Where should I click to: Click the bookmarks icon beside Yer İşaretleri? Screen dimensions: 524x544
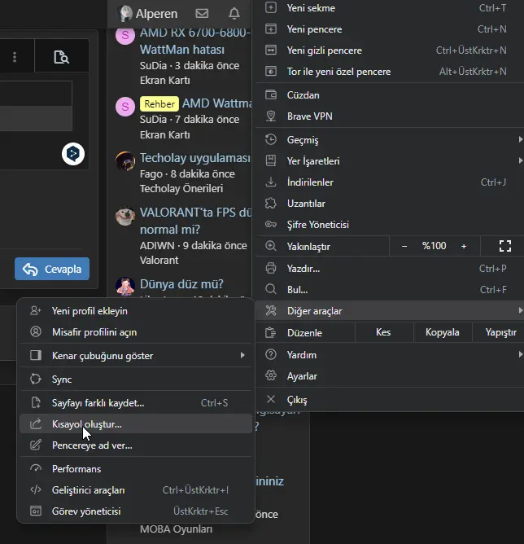click(271, 160)
